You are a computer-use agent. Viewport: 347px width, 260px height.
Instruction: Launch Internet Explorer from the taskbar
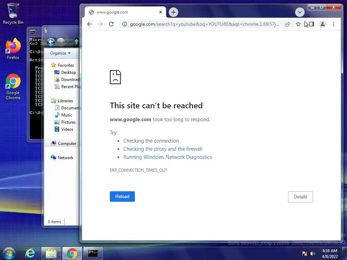tap(30, 253)
